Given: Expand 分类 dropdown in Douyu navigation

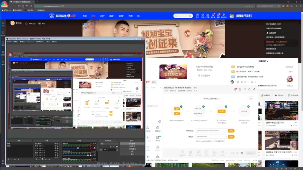Looking at the screenshot, I should [102, 16].
